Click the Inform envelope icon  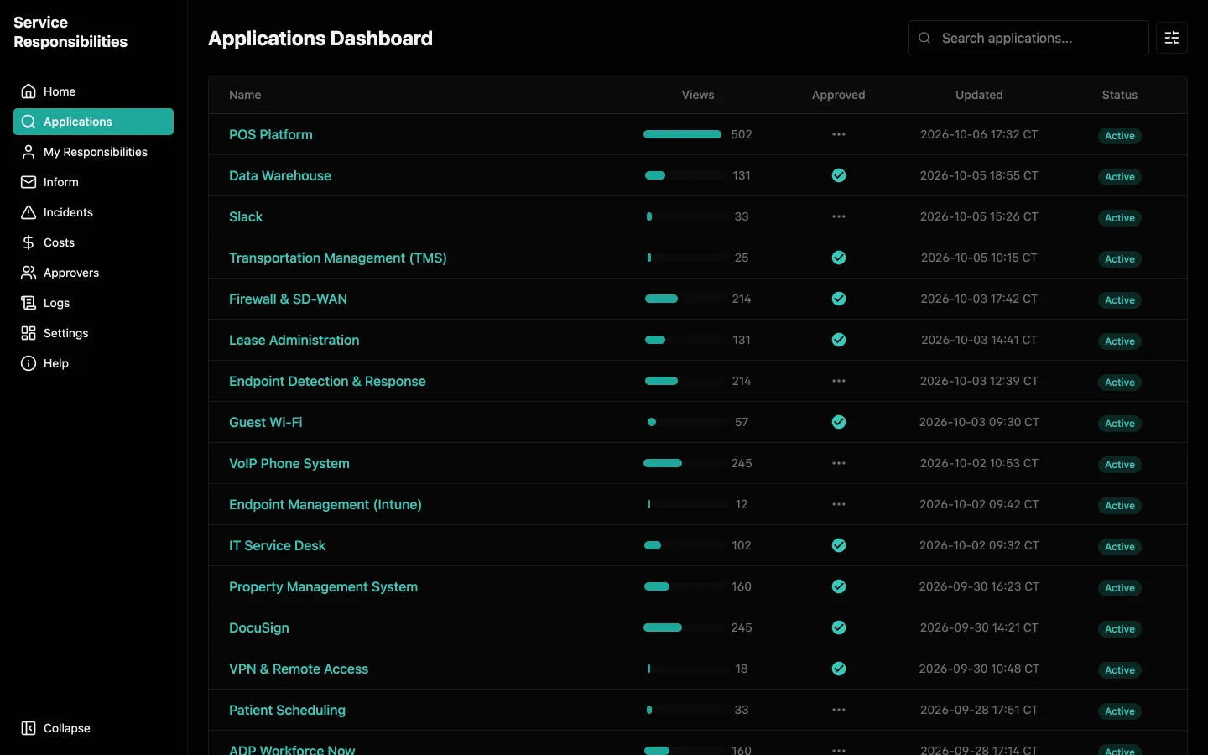pos(29,182)
